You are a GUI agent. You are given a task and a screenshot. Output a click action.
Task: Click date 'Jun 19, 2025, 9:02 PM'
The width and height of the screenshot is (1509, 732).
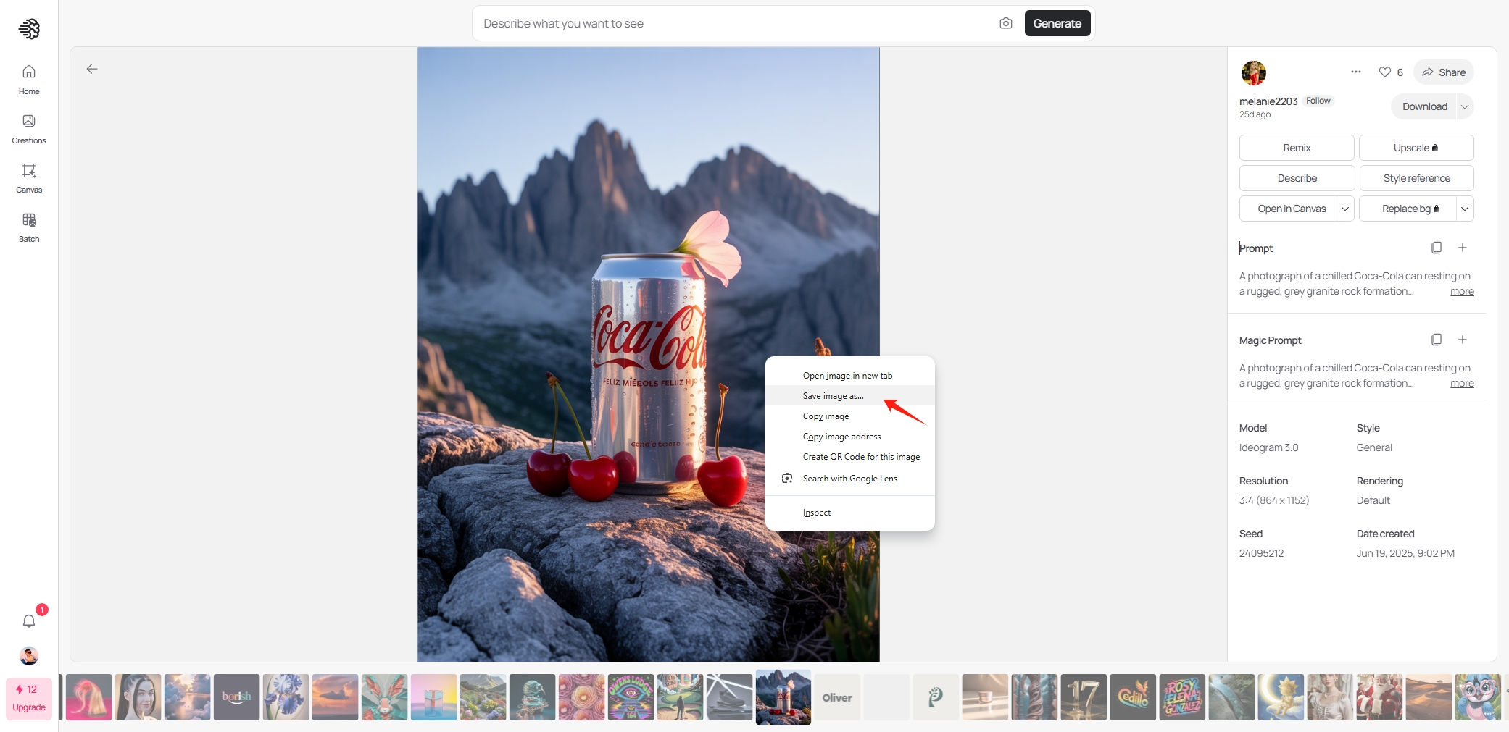[x=1405, y=553]
